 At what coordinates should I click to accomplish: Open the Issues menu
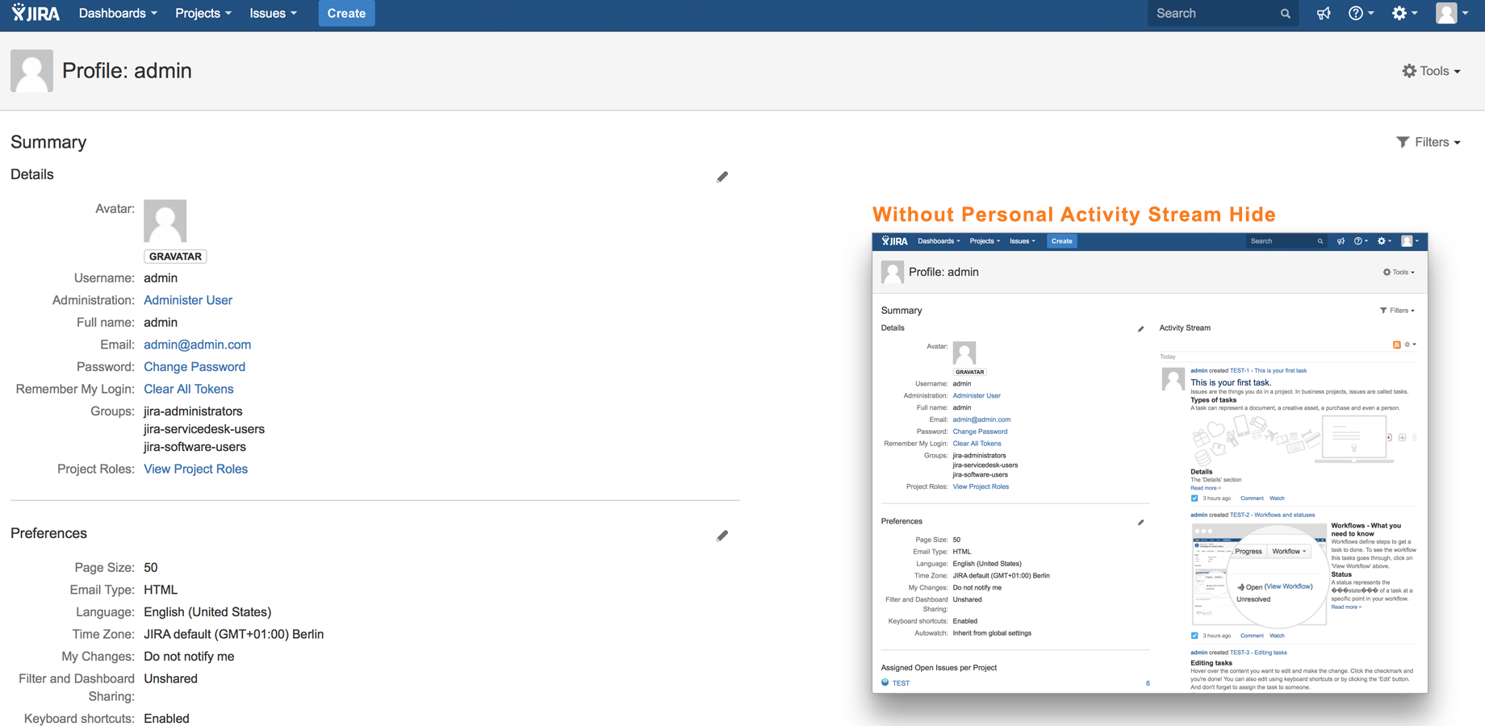click(x=273, y=13)
